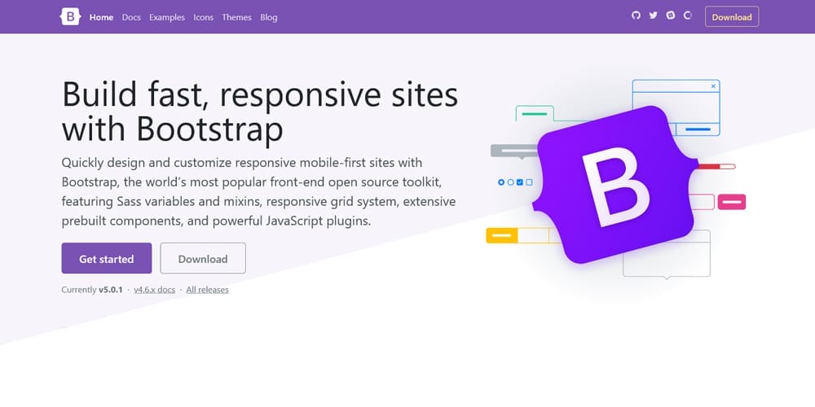Click the 'Build fast, responsive sites' heading
This screenshot has width=815, height=407.
tap(260, 112)
